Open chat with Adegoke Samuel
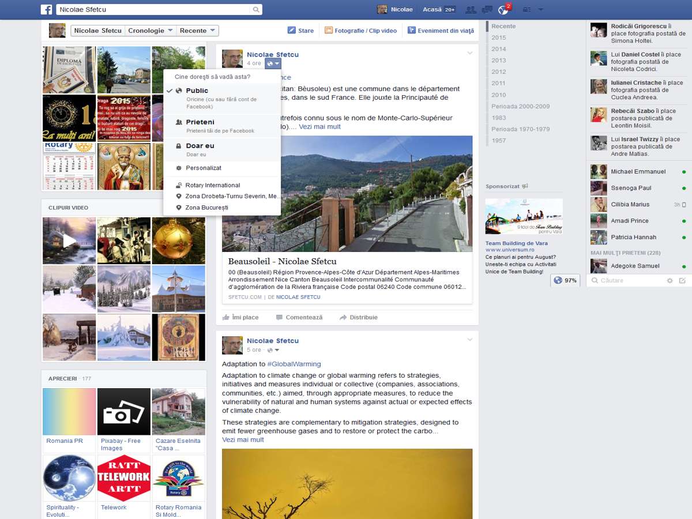The height and width of the screenshot is (519, 692). pyautogui.click(x=638, y=266)
